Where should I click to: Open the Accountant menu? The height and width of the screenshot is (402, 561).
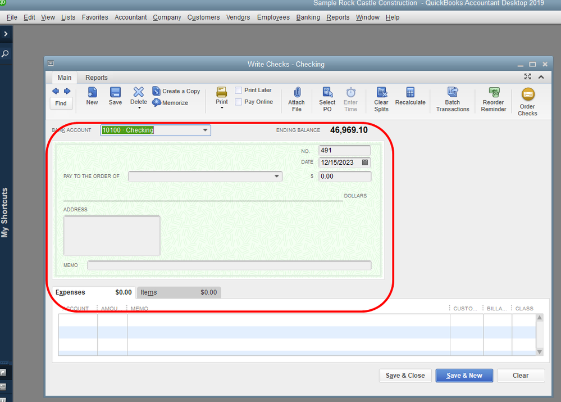coord(131,17)
